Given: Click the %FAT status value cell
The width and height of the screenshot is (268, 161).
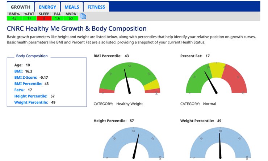Looking at the screenshot, I should click(29, 18).
